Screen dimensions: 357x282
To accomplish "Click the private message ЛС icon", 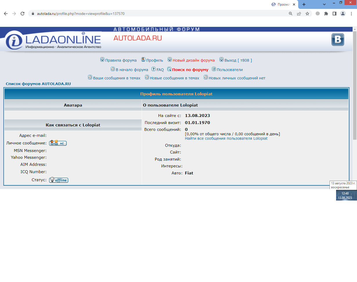I will click(x=58, y=143).
